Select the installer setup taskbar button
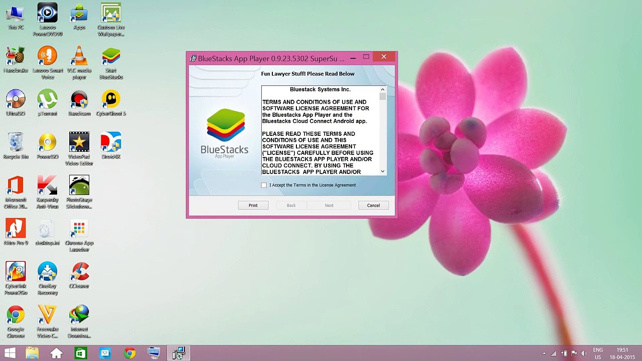642x361 pixels. point(178,353)
